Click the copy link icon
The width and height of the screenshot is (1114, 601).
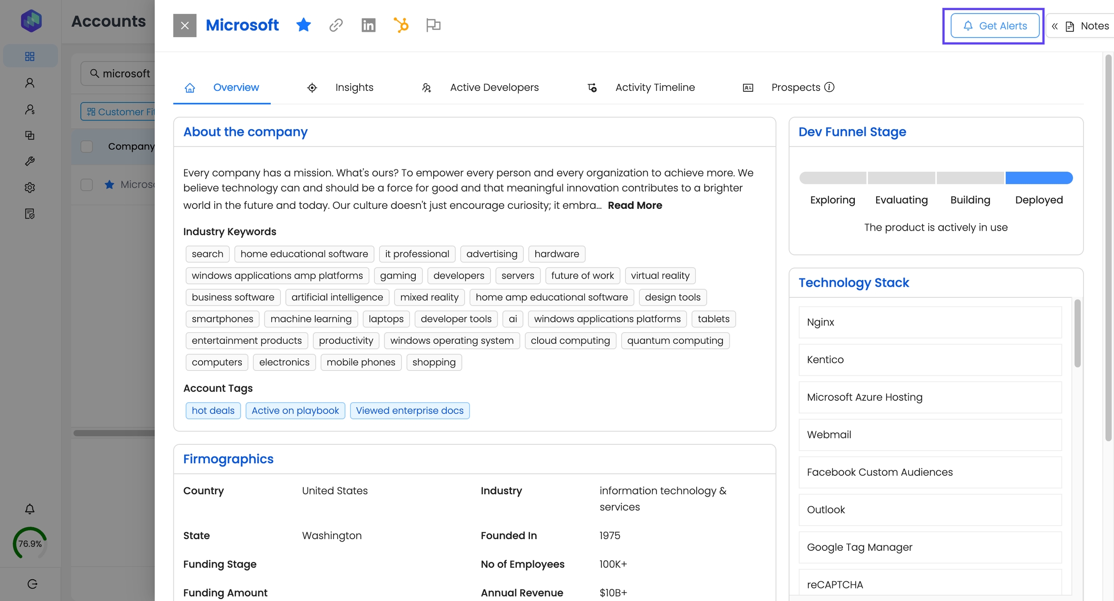pyautogui.click(x=336, y=25)
